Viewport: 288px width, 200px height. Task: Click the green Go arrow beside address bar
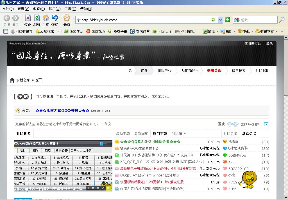227,20
